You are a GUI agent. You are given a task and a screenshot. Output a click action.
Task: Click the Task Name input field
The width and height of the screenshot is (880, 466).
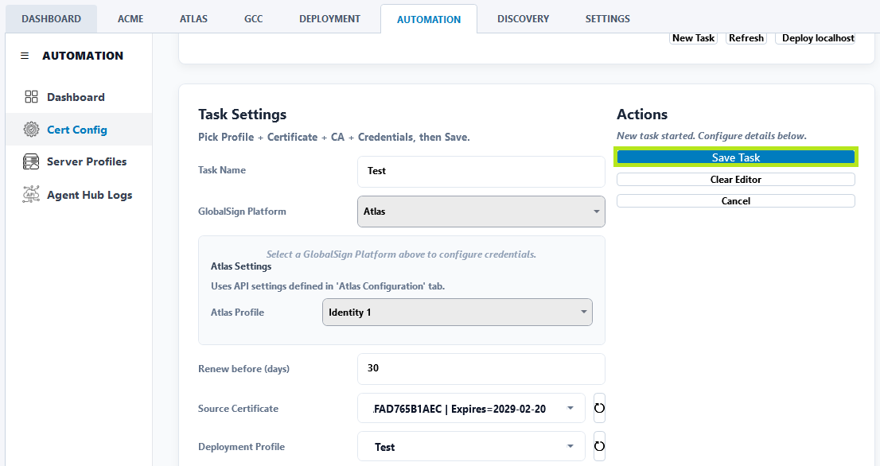[x=481, y=171]
